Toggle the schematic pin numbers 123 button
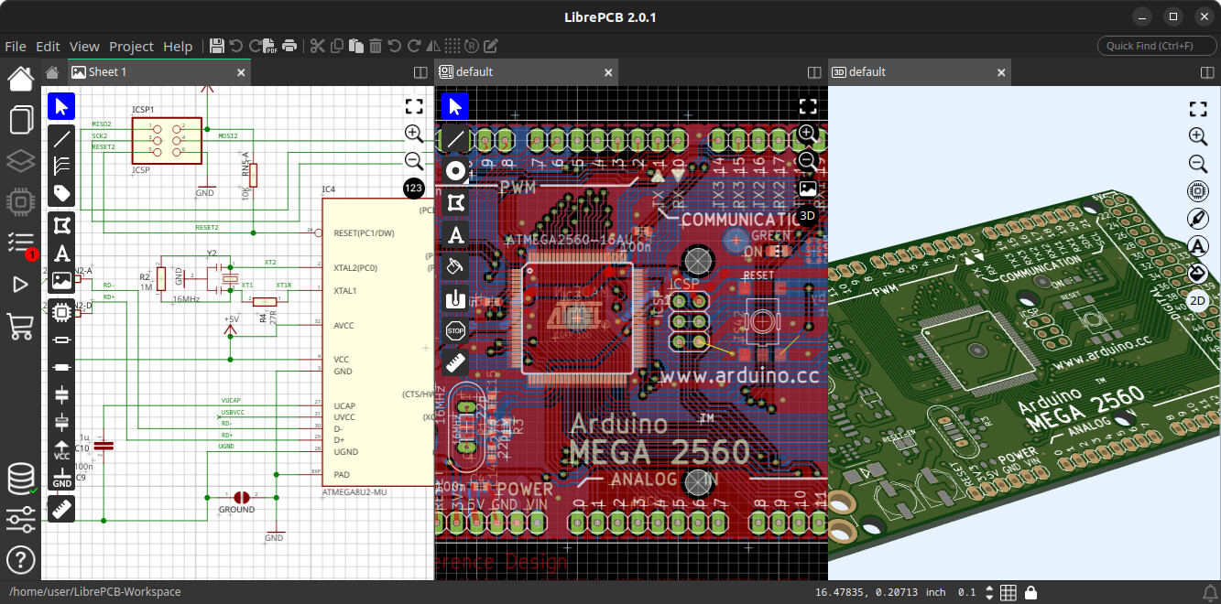Screen dimensions: 1221x604 point(413,189)
